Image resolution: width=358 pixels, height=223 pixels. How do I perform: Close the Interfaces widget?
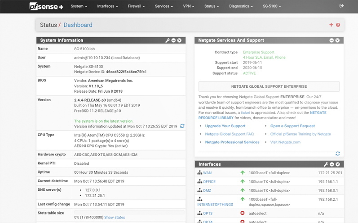click(x=338, y=164)
